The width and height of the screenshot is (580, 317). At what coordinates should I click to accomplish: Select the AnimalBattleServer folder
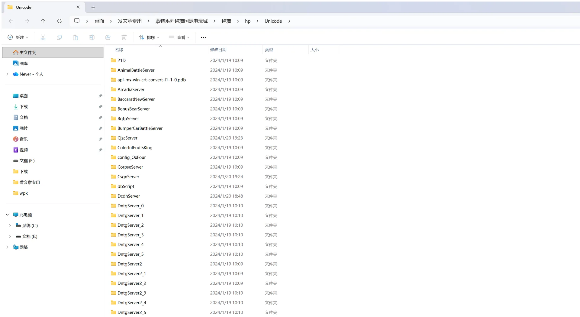click(136, 70)
